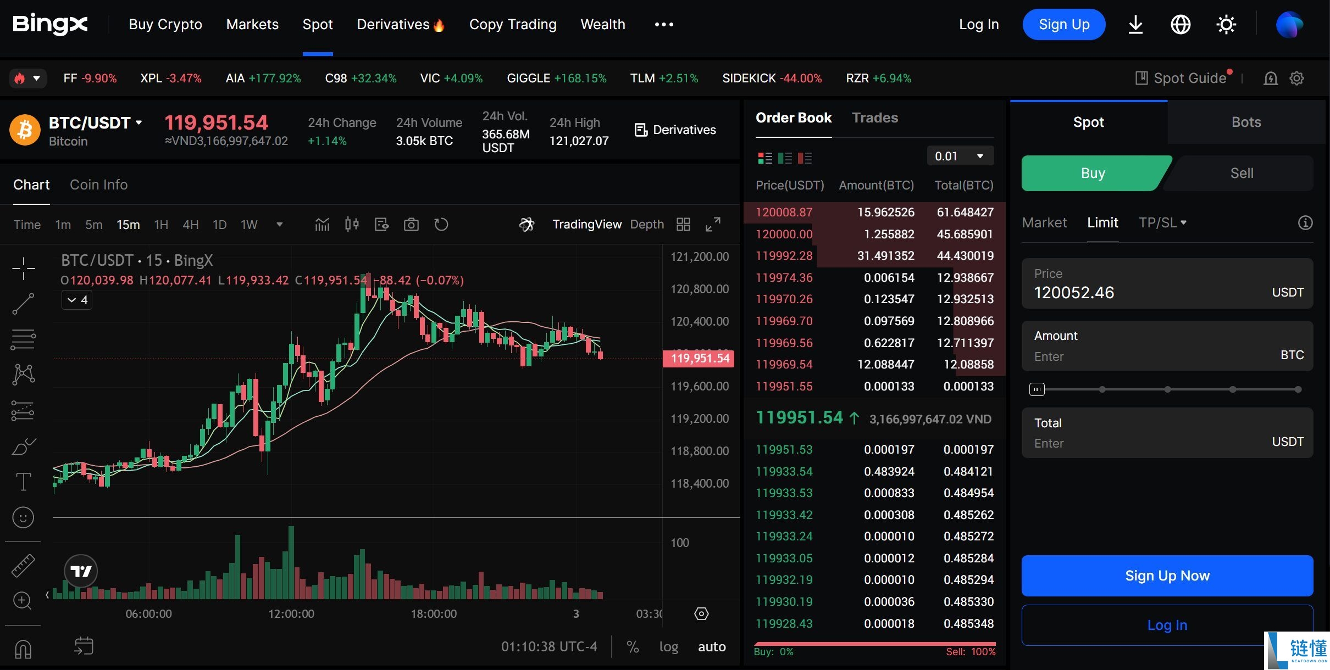Select the 1H timeframe
Image resolution: width=1330 pixels, height=670 pixels.
tap(161, 225)
